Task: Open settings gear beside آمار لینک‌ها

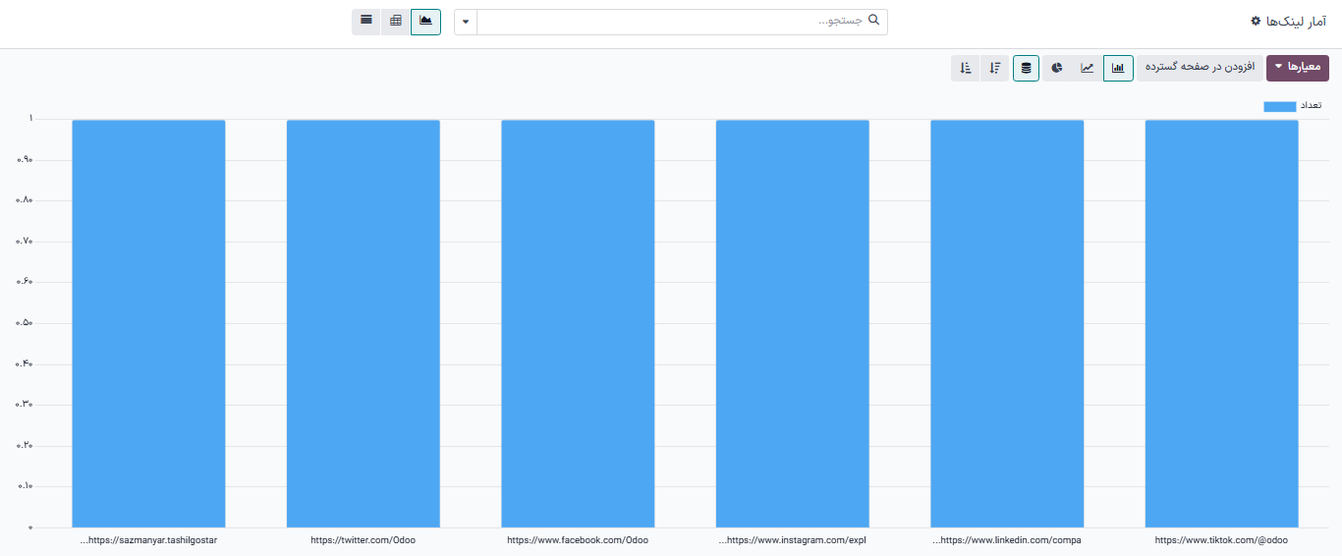Action: pos(1256,21)
